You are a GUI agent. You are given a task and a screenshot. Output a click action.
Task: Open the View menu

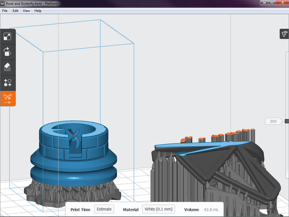(x=26, y=11)
